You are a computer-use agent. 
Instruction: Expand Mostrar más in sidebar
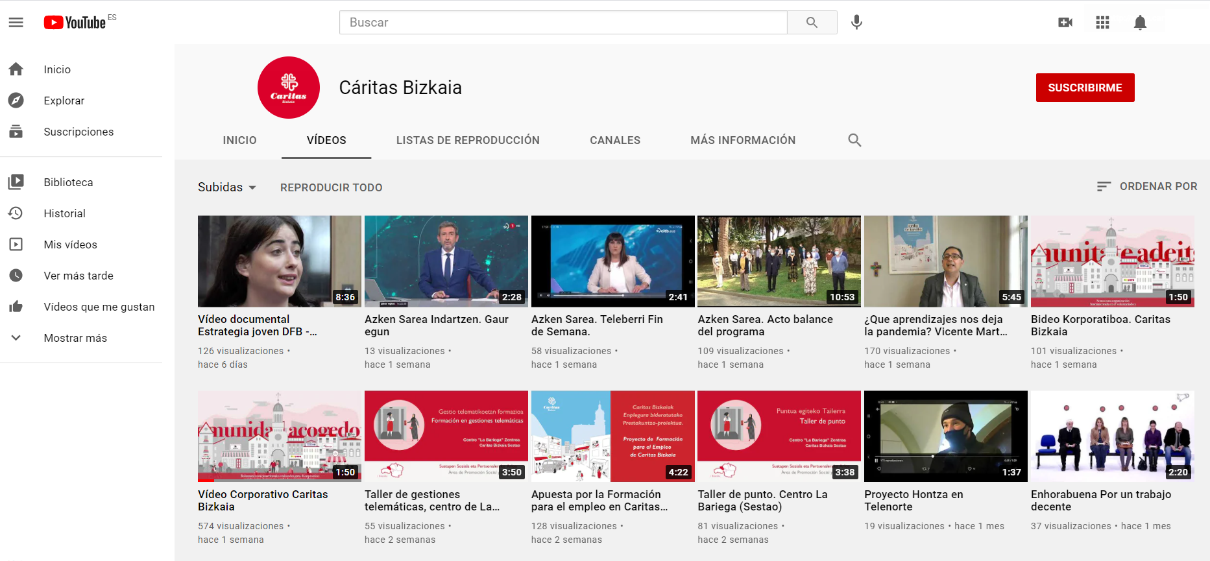[75, 338]
